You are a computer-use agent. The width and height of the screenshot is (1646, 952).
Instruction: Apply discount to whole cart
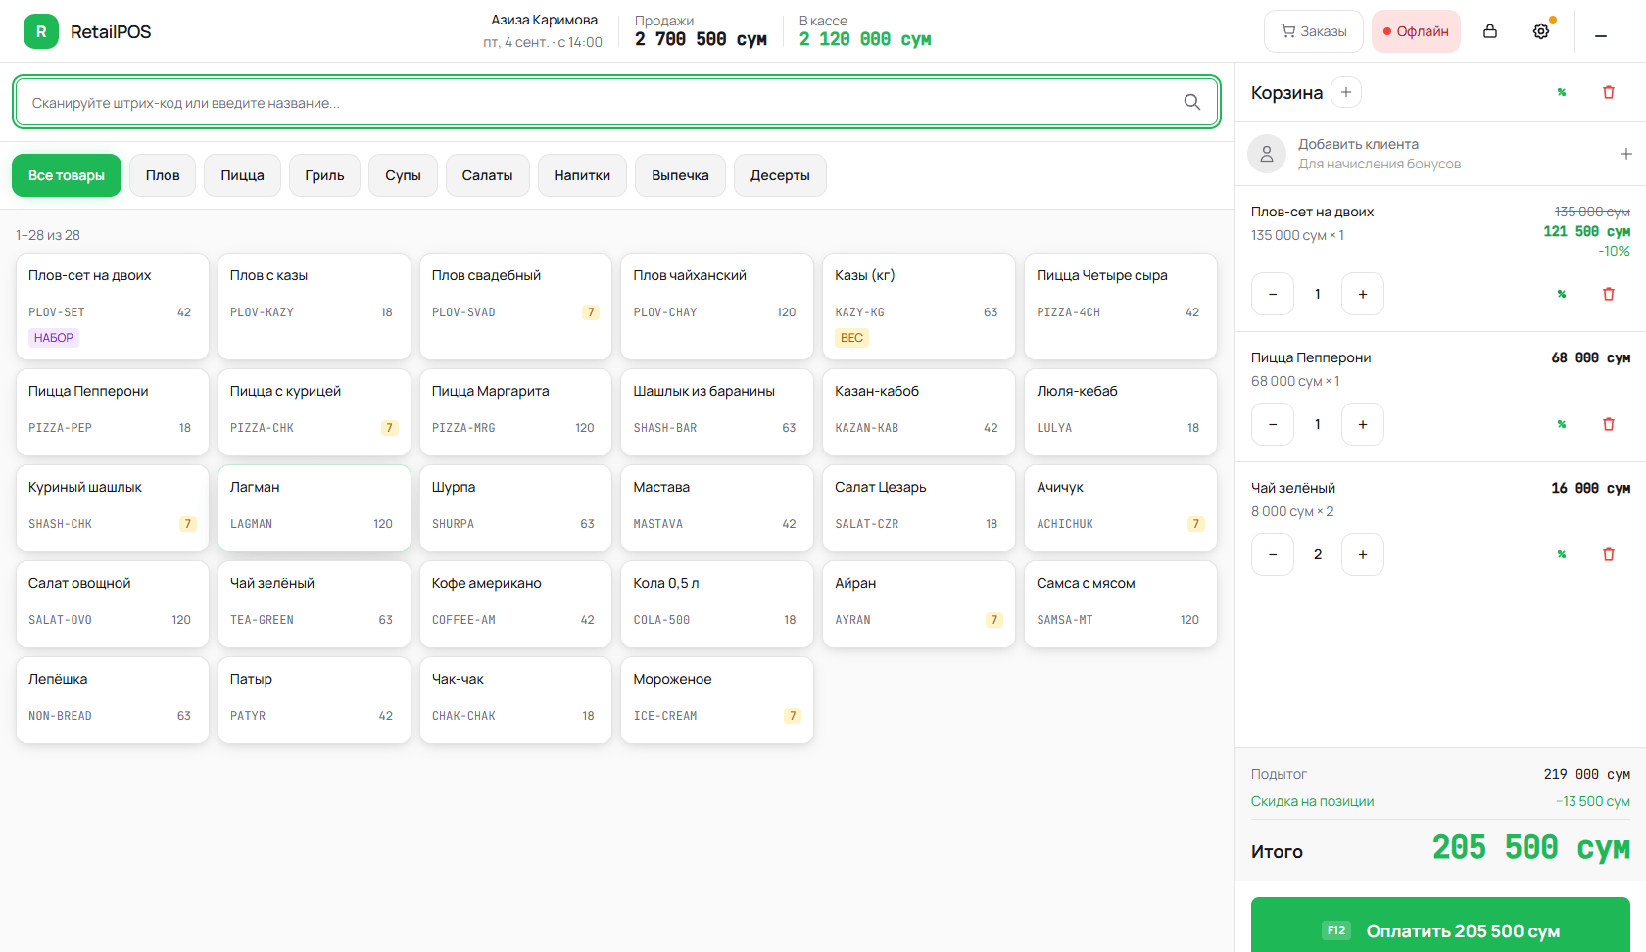click(1562, 92)
